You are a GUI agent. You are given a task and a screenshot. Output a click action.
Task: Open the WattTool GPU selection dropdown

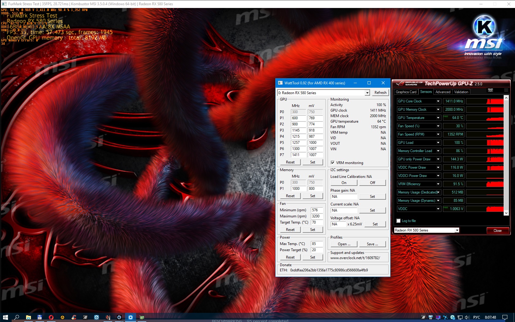[367, 93]
